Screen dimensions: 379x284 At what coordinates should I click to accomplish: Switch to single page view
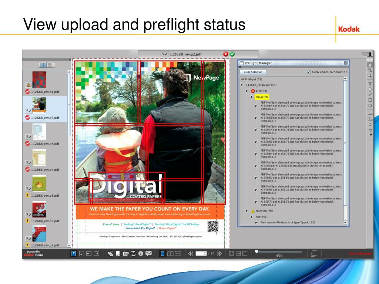(163, 253)
